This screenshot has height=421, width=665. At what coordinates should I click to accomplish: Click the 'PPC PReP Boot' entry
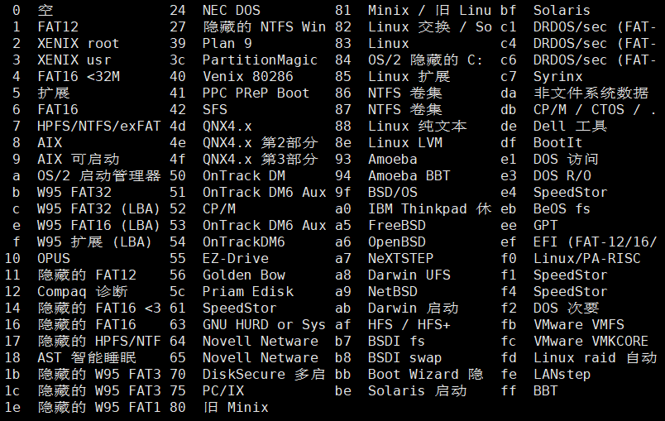pos(256,93)
